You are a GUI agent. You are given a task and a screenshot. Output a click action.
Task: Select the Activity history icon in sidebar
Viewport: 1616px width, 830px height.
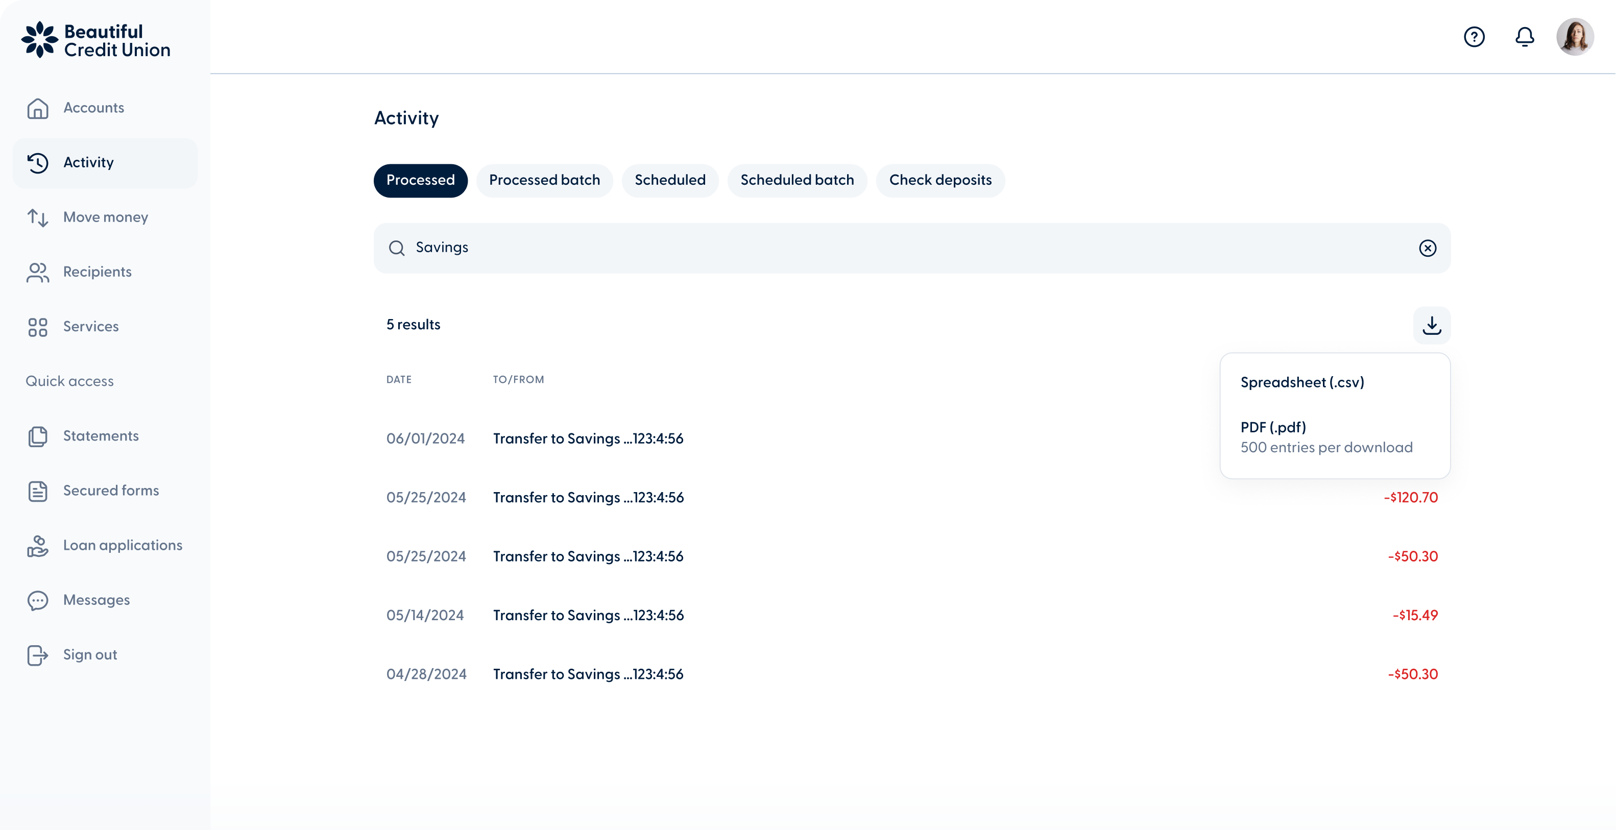(x=38, y=162)
